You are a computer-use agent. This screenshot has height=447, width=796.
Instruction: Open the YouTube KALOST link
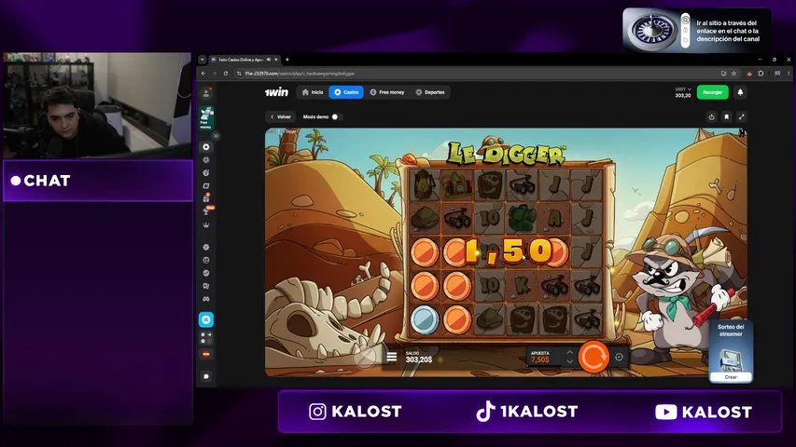(703, 412)
